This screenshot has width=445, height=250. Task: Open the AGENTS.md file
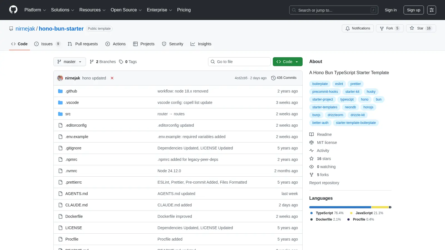[76, 194]
